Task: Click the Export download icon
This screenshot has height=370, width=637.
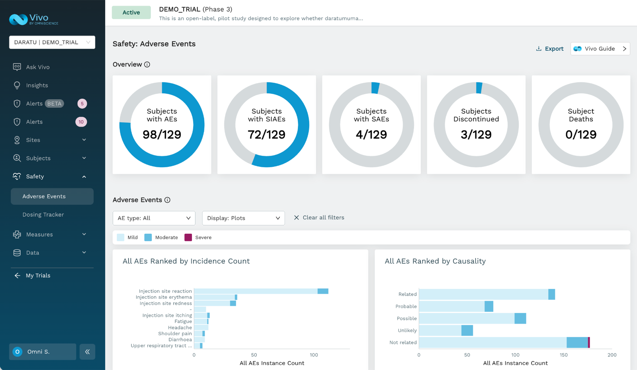Action: click(x=539, y=49)
